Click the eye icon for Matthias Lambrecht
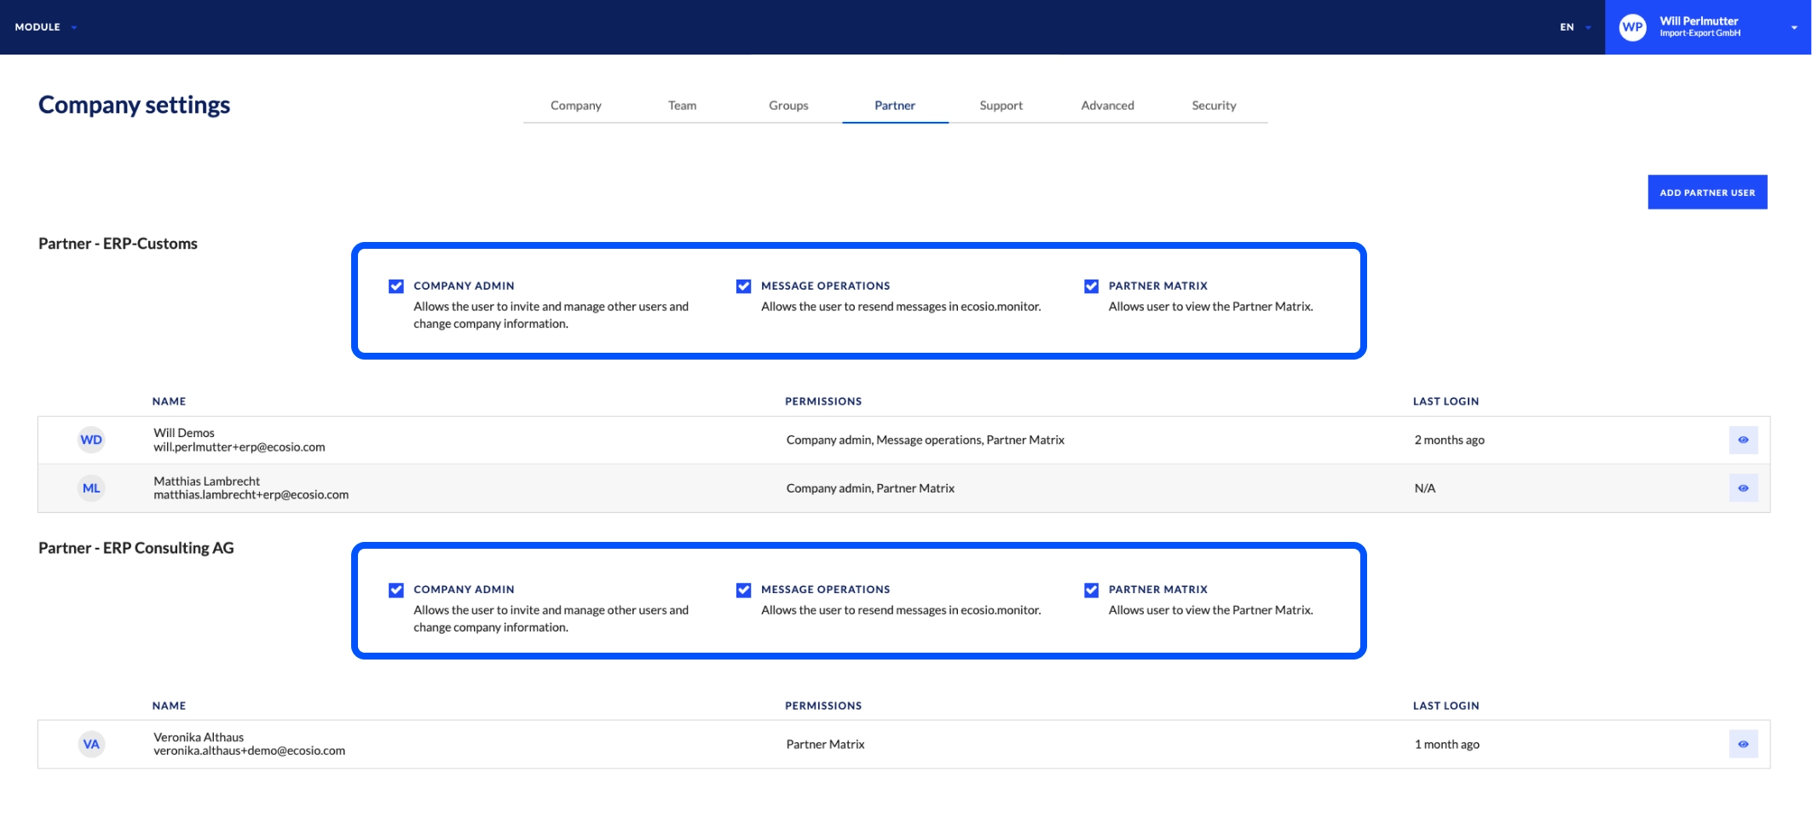This screenshot has height=818, width=1812. click(x=1743, y=488)
